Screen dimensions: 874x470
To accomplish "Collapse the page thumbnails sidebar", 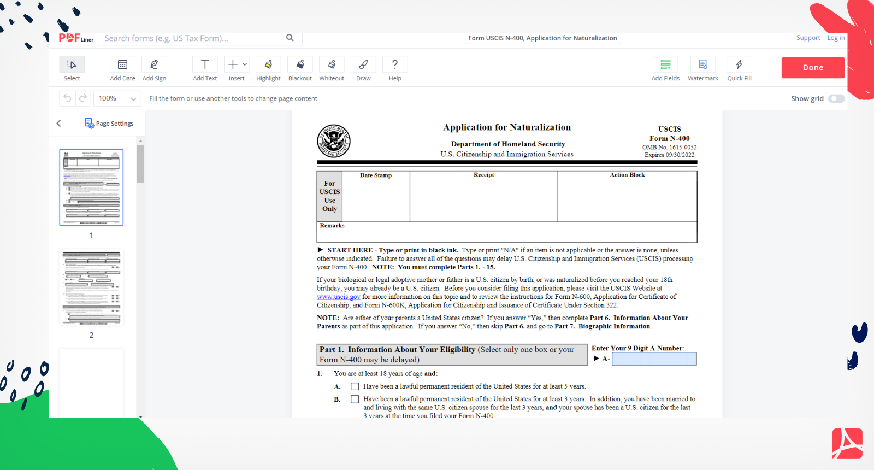I will 59,124.
